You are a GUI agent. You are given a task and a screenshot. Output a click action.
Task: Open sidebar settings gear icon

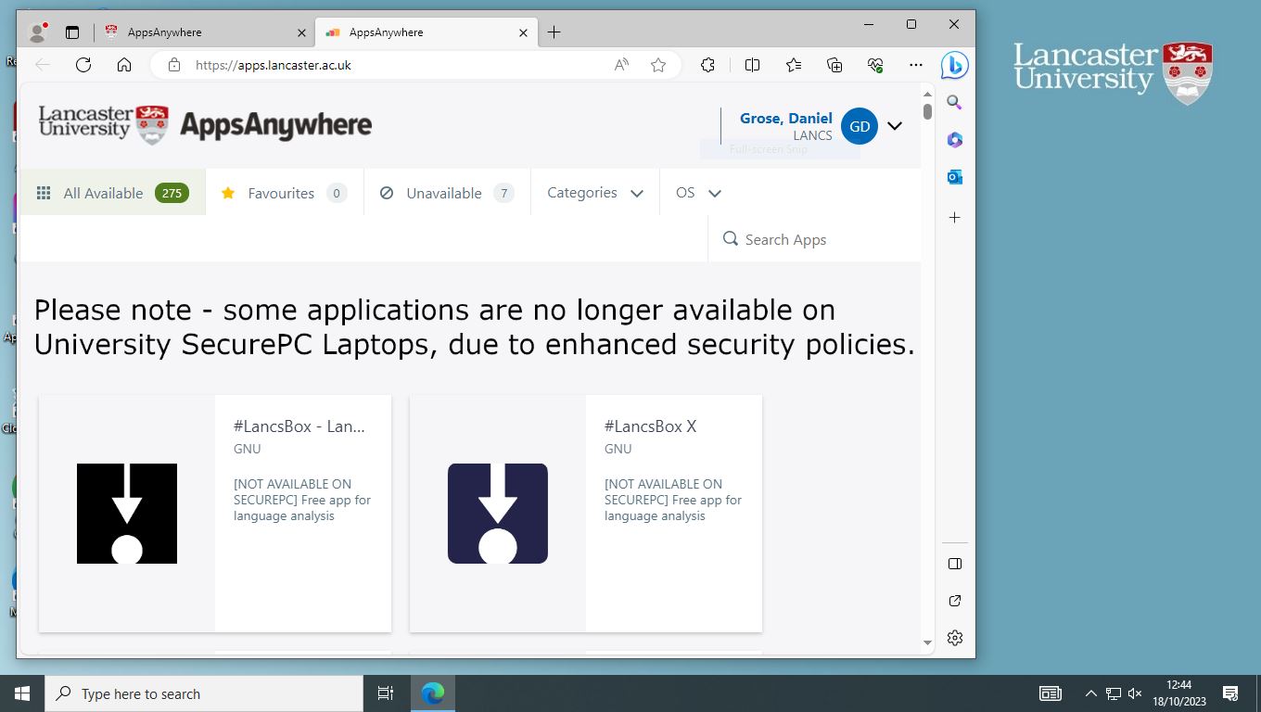(954, 638)
